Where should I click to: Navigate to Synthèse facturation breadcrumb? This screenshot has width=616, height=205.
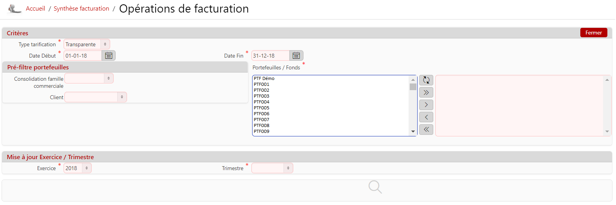(x=81, y=9)
